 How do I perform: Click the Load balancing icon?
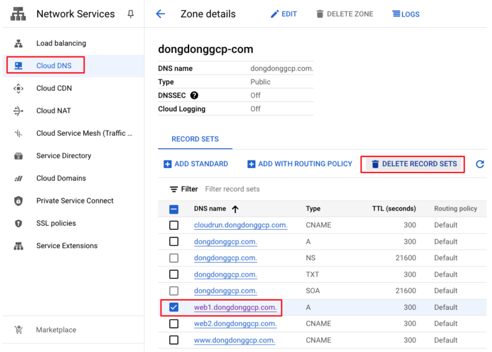tap(19, 43)
